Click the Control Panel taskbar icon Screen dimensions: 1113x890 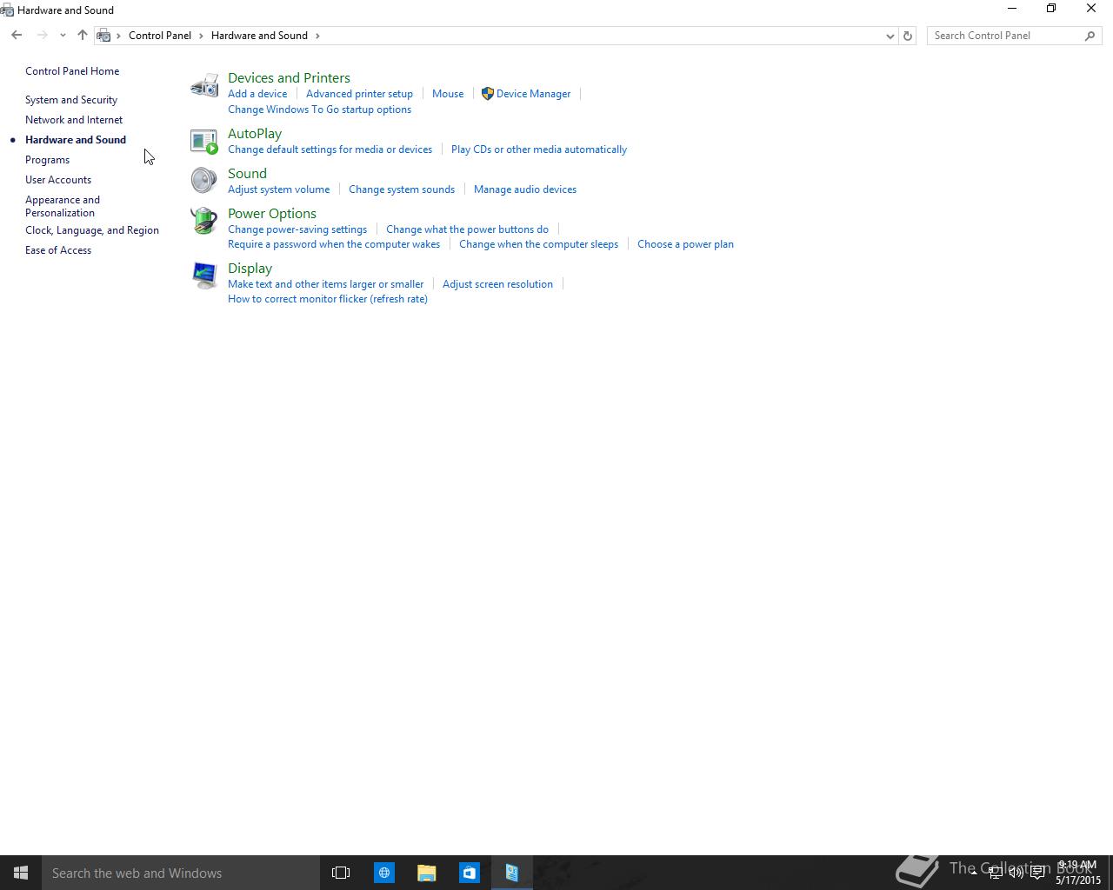pyautogui.click(x=511, y=873)
